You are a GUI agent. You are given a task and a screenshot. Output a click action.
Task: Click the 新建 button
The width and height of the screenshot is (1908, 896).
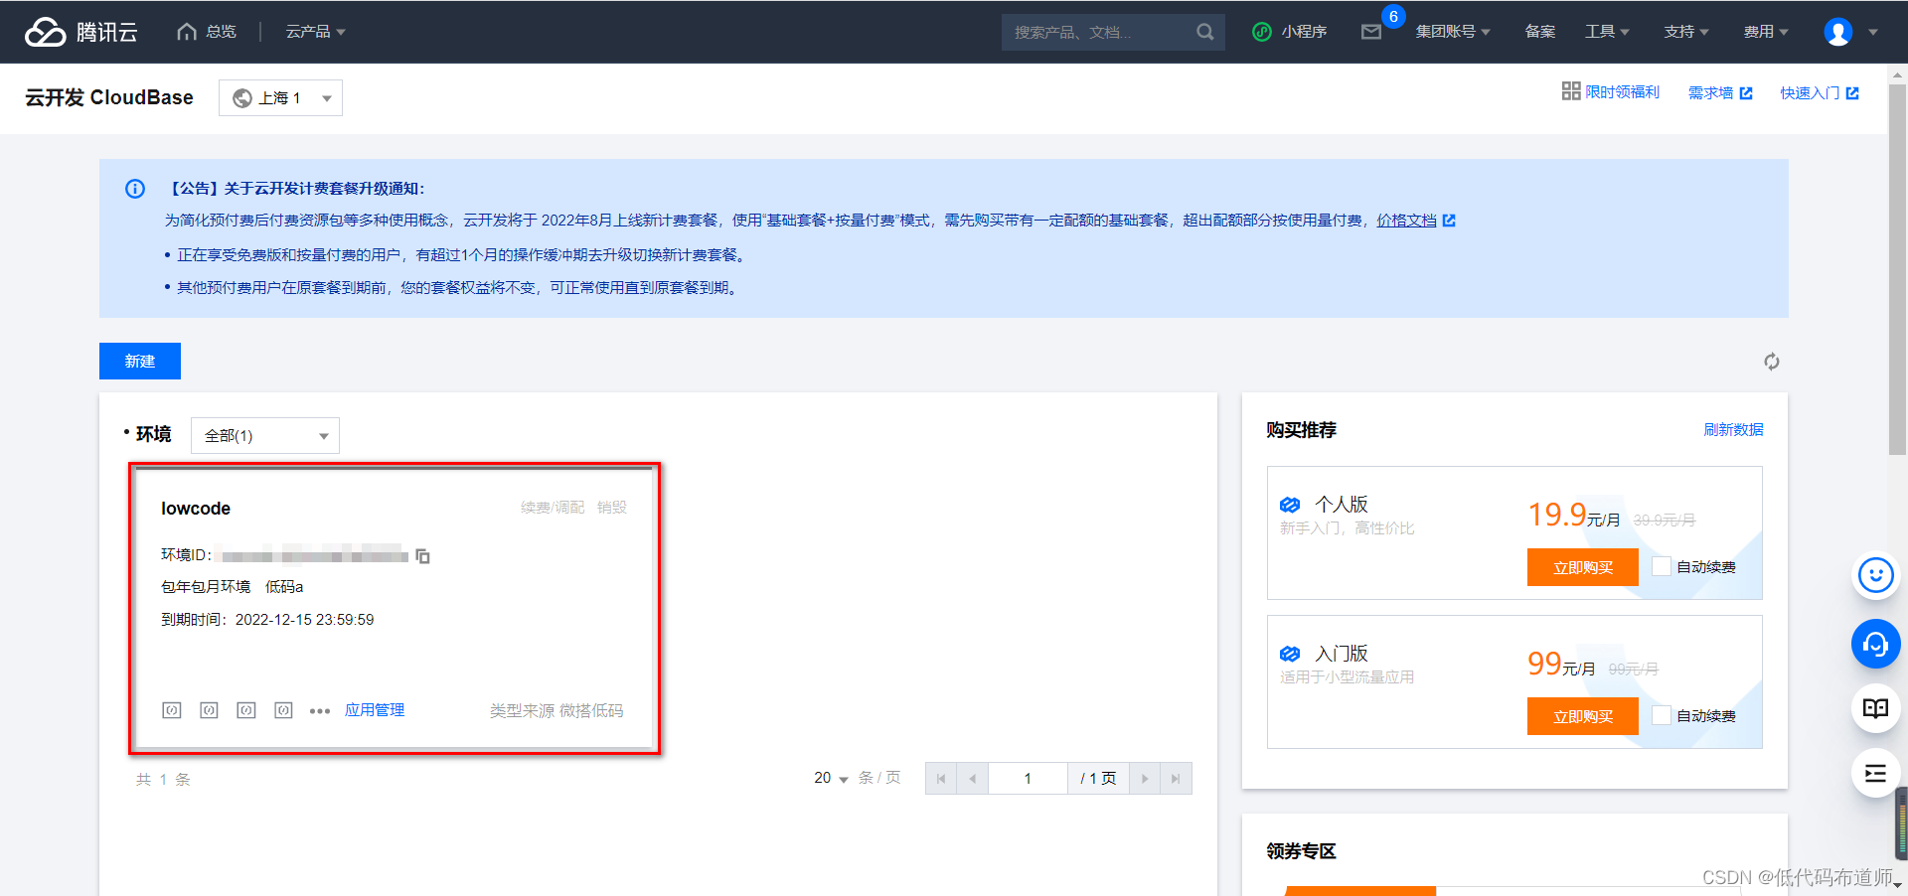click(140, 361)
